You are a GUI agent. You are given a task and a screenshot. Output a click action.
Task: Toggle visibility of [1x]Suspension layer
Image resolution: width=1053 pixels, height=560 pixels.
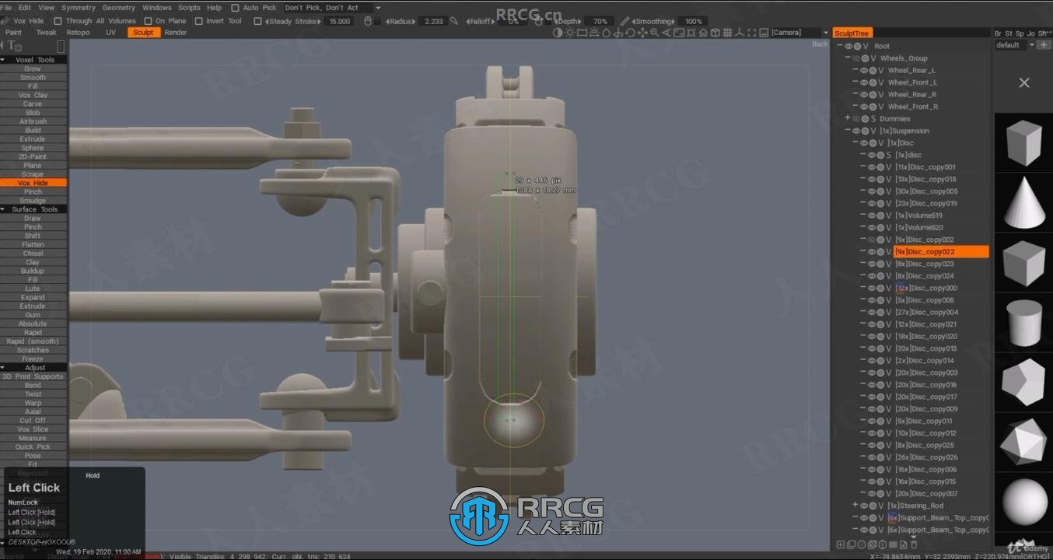(855, 131)
